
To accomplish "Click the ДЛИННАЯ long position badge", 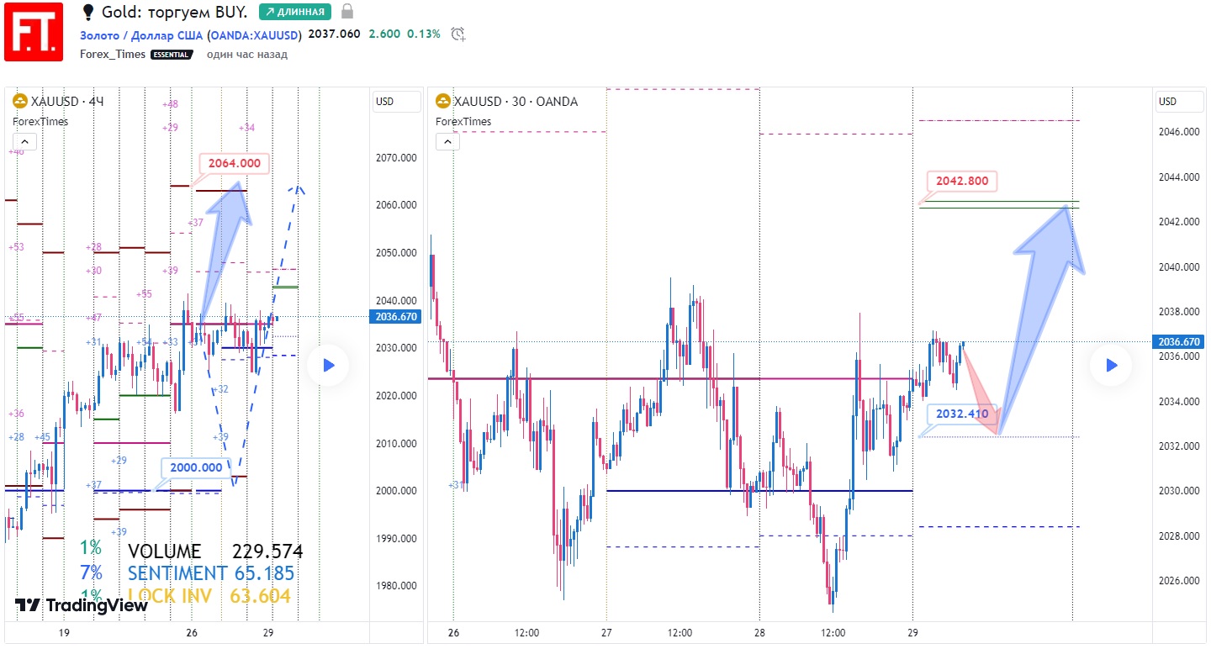I will tap(294, 12).
